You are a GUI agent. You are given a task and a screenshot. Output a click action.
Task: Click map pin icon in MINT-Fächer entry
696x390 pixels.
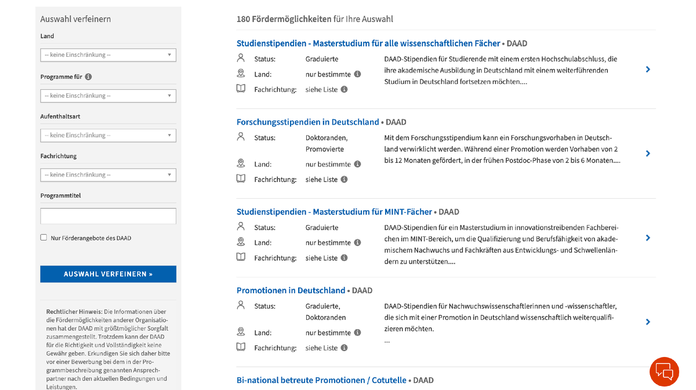click(x=241, y=242)
